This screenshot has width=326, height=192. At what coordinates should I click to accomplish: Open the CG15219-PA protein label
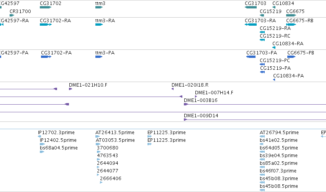pyautogui.click(x=275, y=68)
